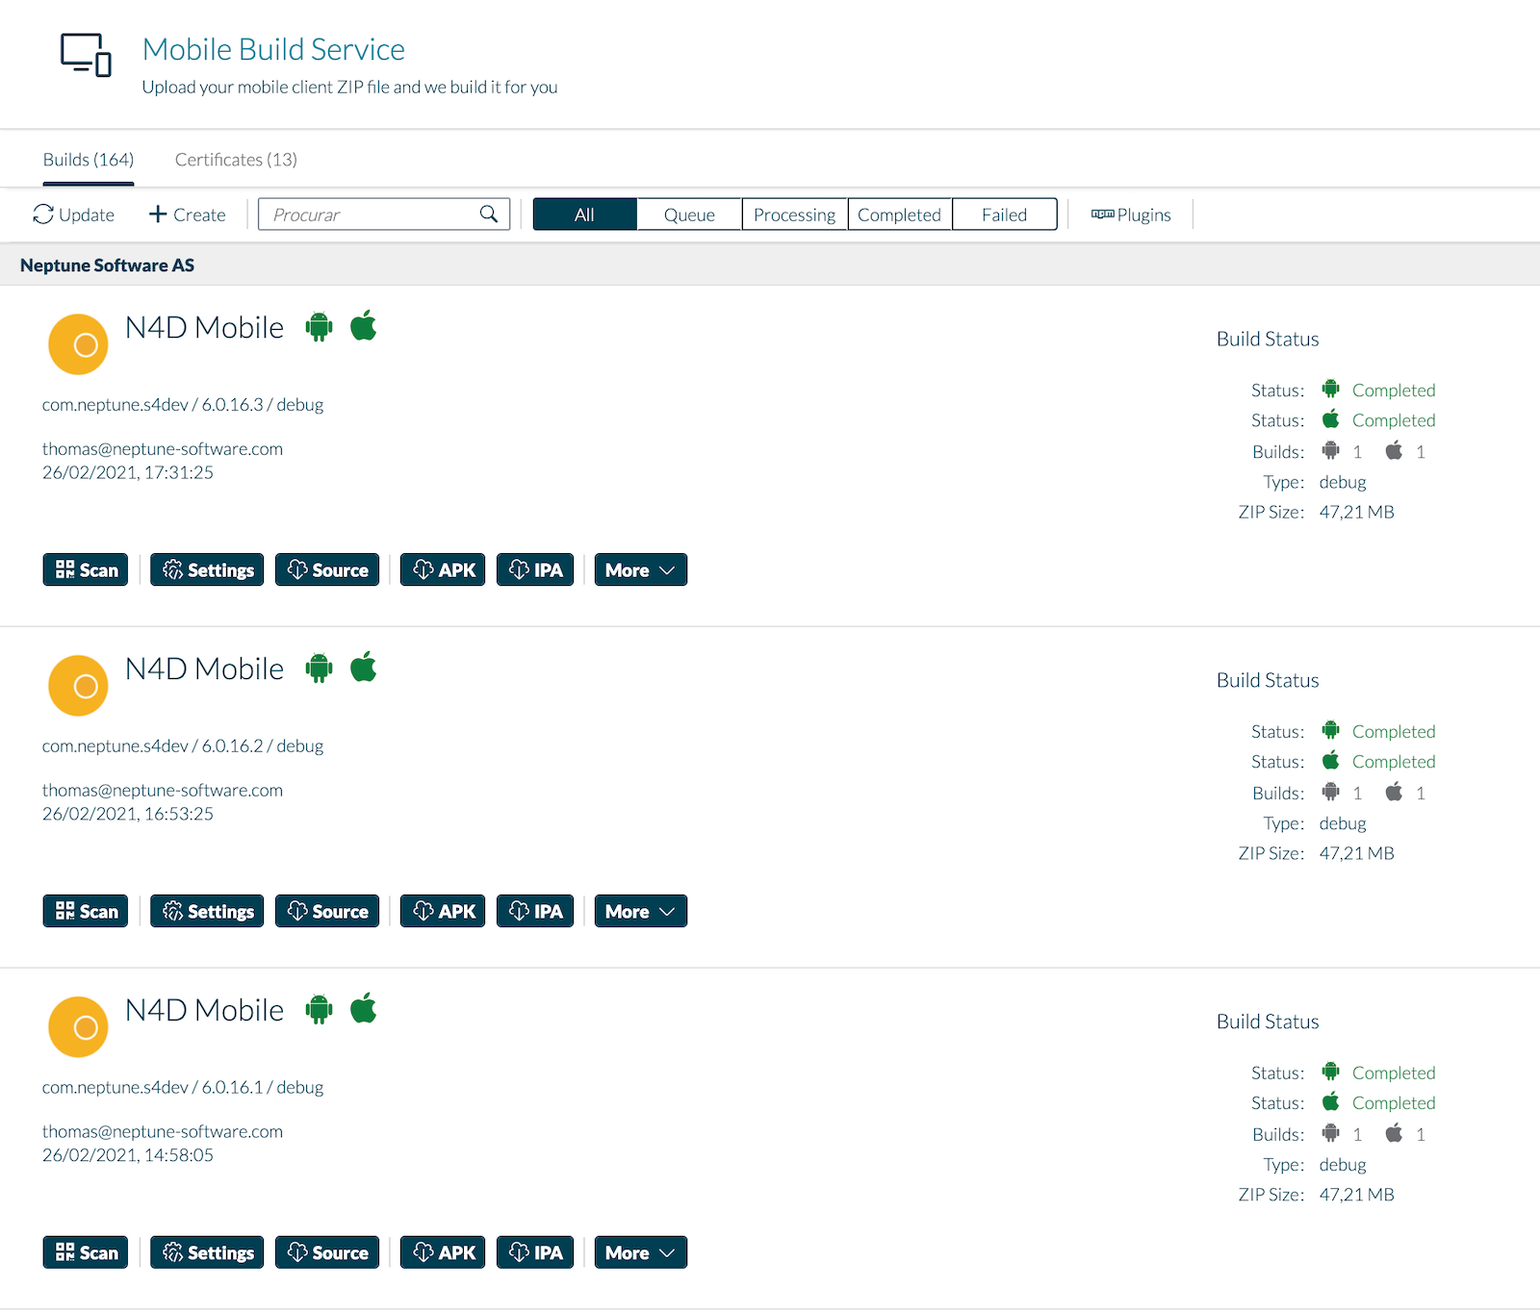
Task: Download the IPA of build 6.0.16.2
Action: 535,911
